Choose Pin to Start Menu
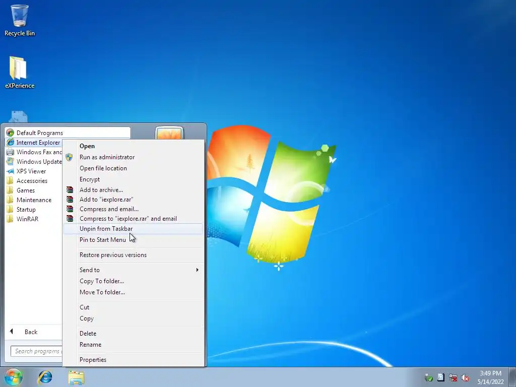This screenshot has width=516, height=387. 133,240
